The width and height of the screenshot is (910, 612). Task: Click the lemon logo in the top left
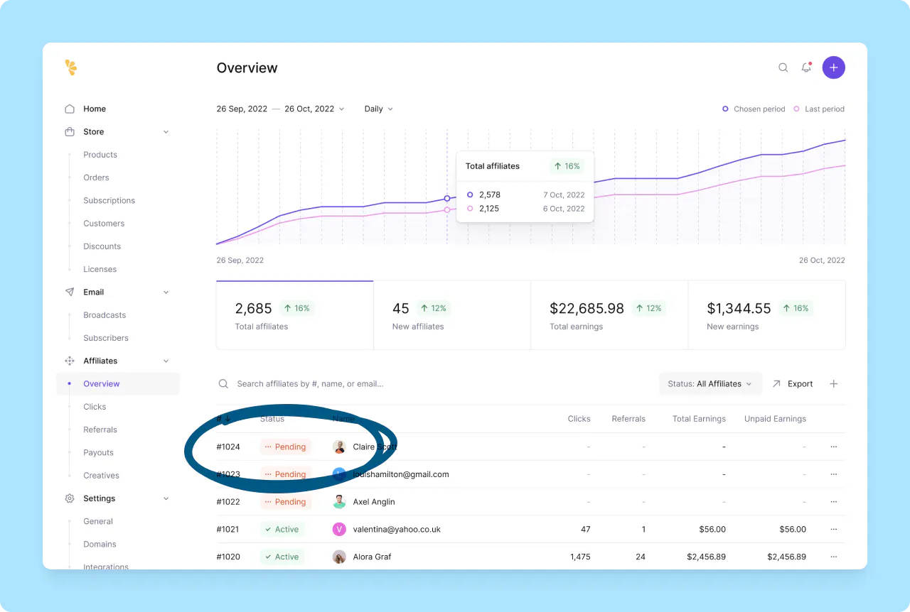pos(70,67)
